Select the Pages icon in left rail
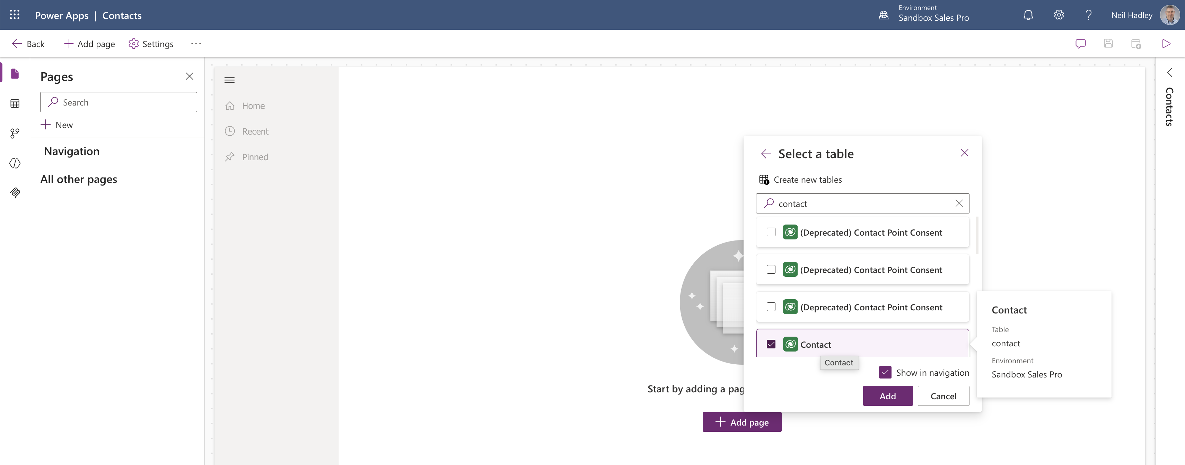Viewport: 1185px width, 465px height. coord(15,73)
